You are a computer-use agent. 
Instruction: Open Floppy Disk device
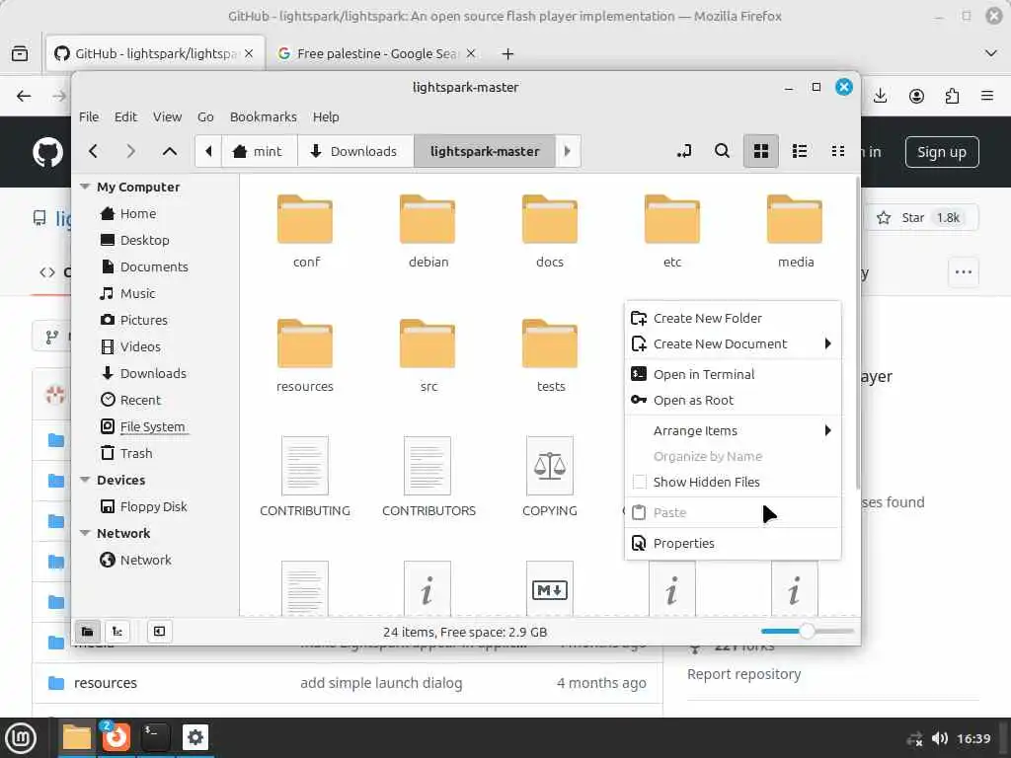[x=153, y=506]
